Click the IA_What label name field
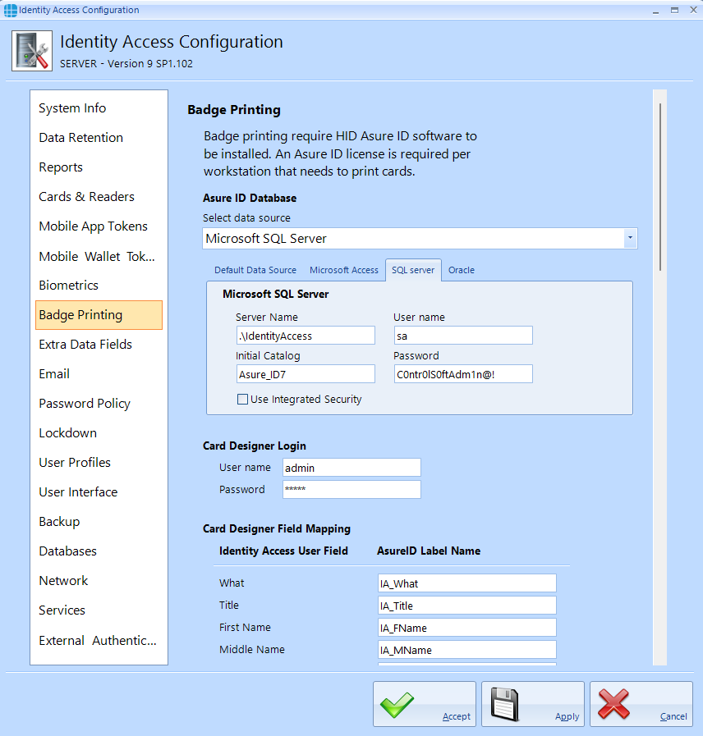The width and height of the screenshot is (703, 736). point(467,583)
